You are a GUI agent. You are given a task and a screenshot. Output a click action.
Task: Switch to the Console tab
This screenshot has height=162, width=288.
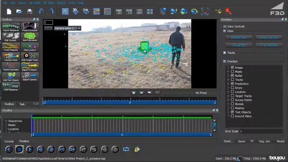tap(9, 141)
